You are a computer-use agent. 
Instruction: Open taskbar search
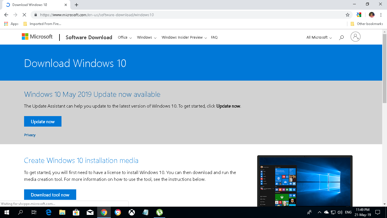(20, 212)
